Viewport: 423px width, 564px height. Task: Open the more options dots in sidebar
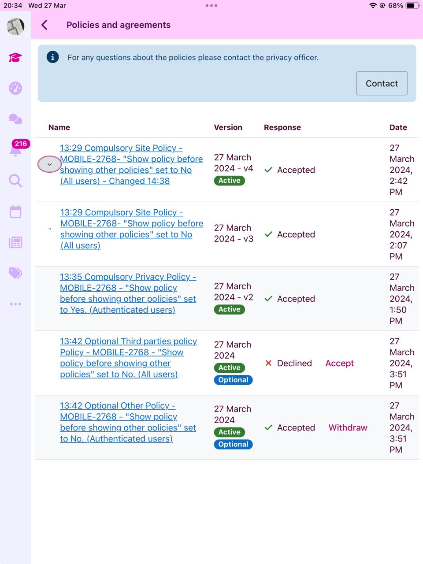tap(15, 304)
